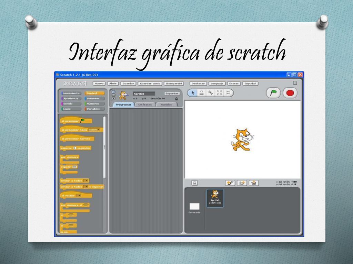Select the scissors delete tool
The width and height of the screenshot is (353, 264).
(x=211, y=93)
